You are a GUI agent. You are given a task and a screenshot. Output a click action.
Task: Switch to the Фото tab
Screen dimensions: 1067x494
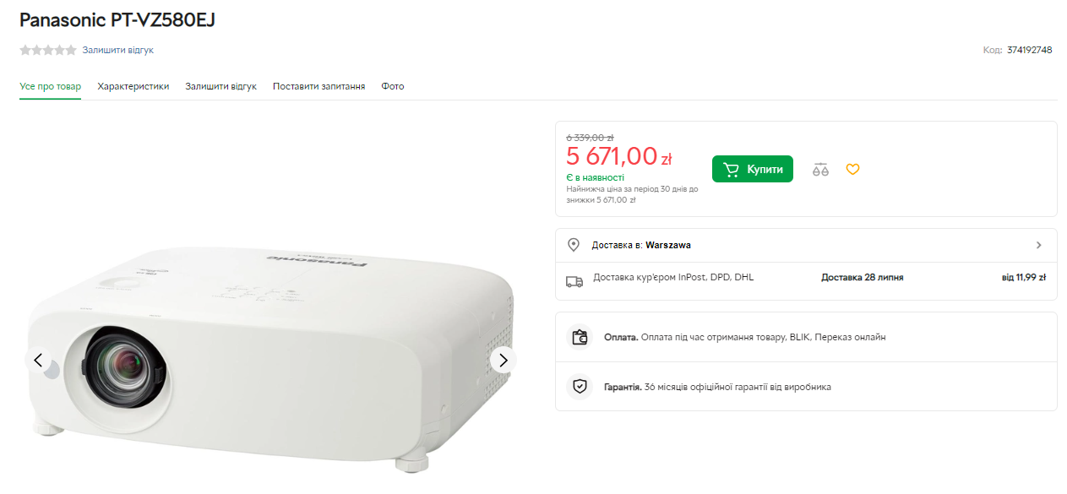click(x=393, y=86)
